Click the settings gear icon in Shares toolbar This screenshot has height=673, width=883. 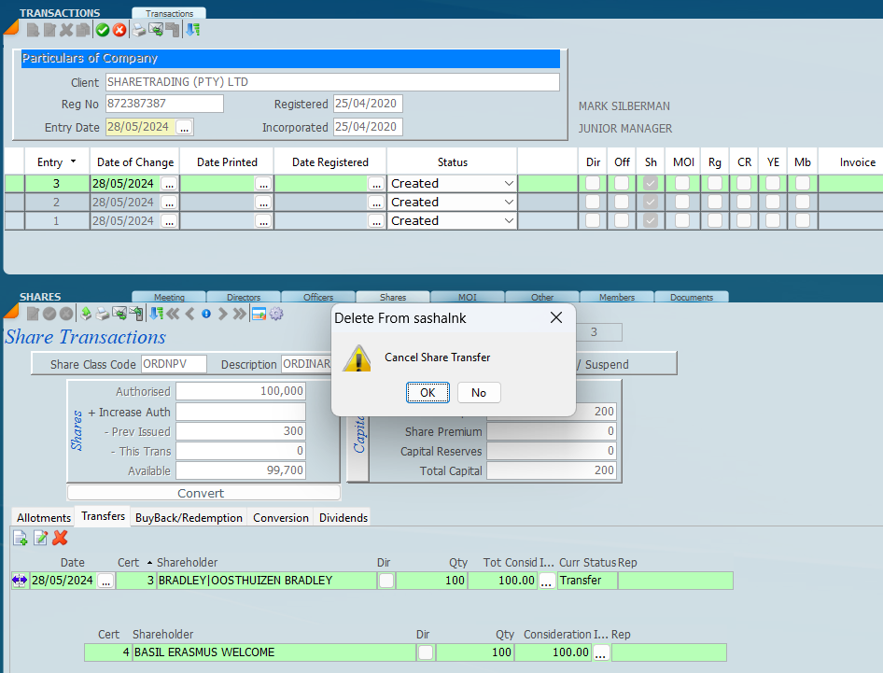tap(276, 314)
